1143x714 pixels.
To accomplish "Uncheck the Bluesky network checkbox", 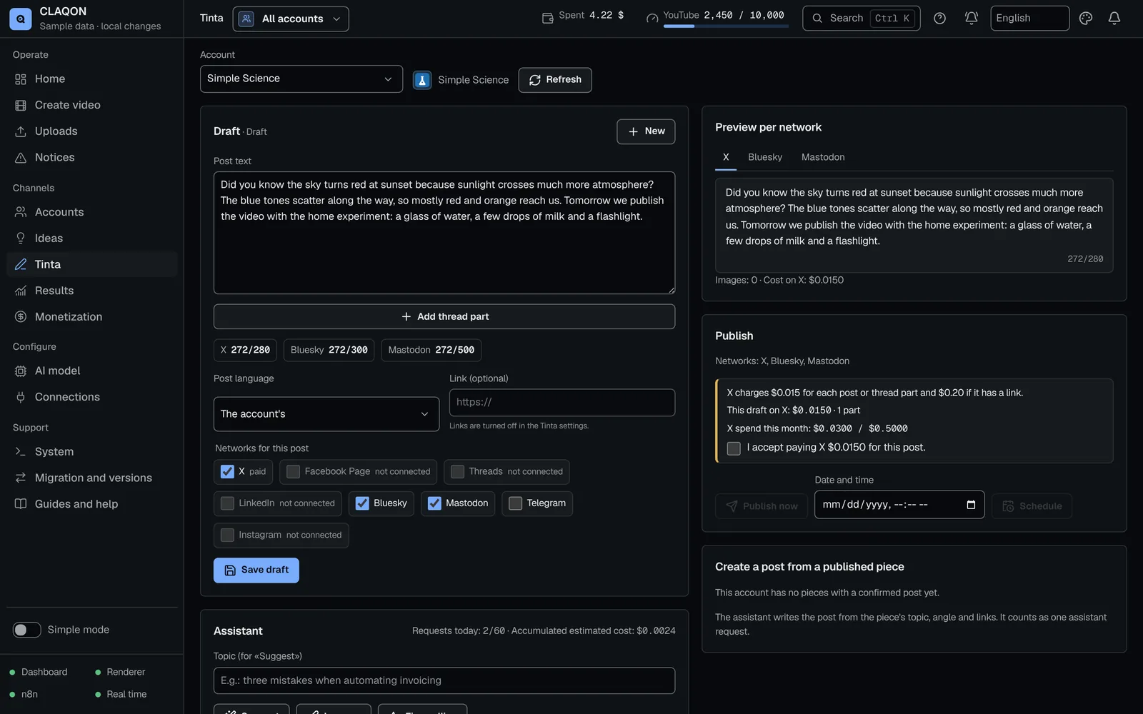I will tap(362, 503).
